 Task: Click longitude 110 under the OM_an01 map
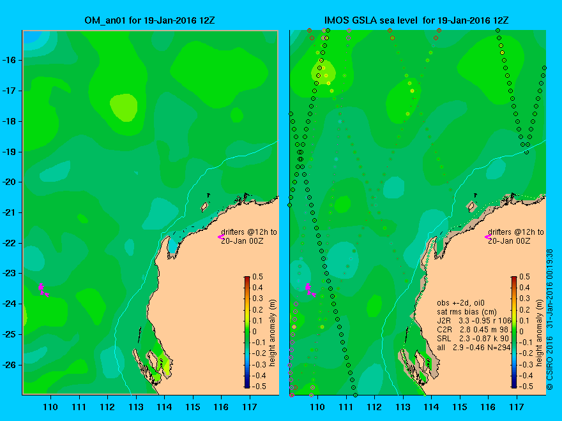(50, 407)
